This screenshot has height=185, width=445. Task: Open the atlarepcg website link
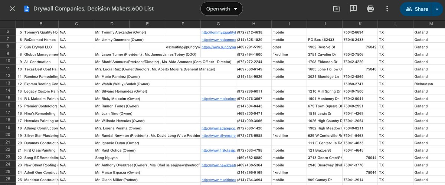[219, 128]
